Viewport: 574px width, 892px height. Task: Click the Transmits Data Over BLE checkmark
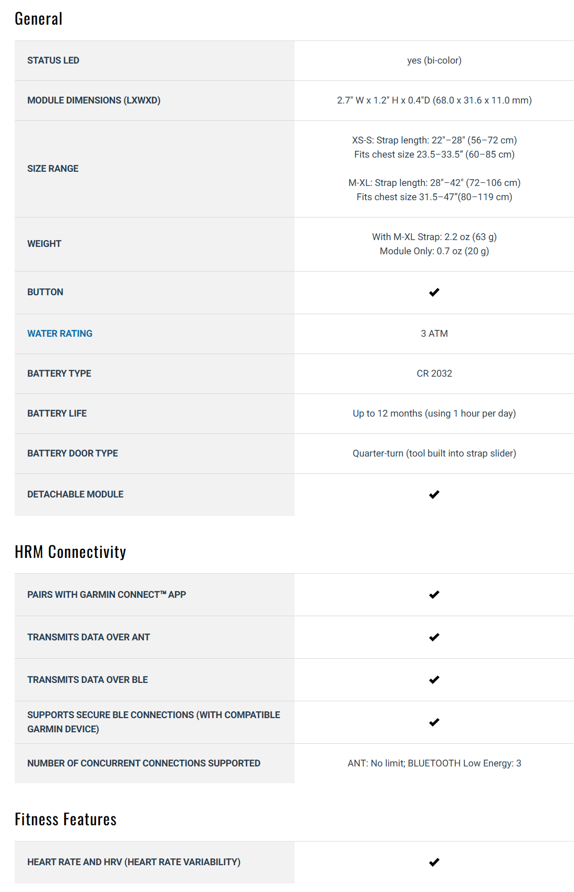tap(434, 680)
